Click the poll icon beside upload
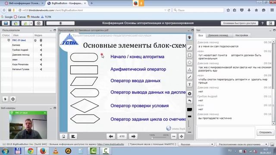Image resolution: width=276 pixels, height=155 pixels. point(73,136)
